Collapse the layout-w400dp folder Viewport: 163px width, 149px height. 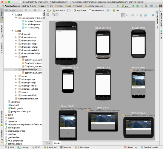point(16,69)
